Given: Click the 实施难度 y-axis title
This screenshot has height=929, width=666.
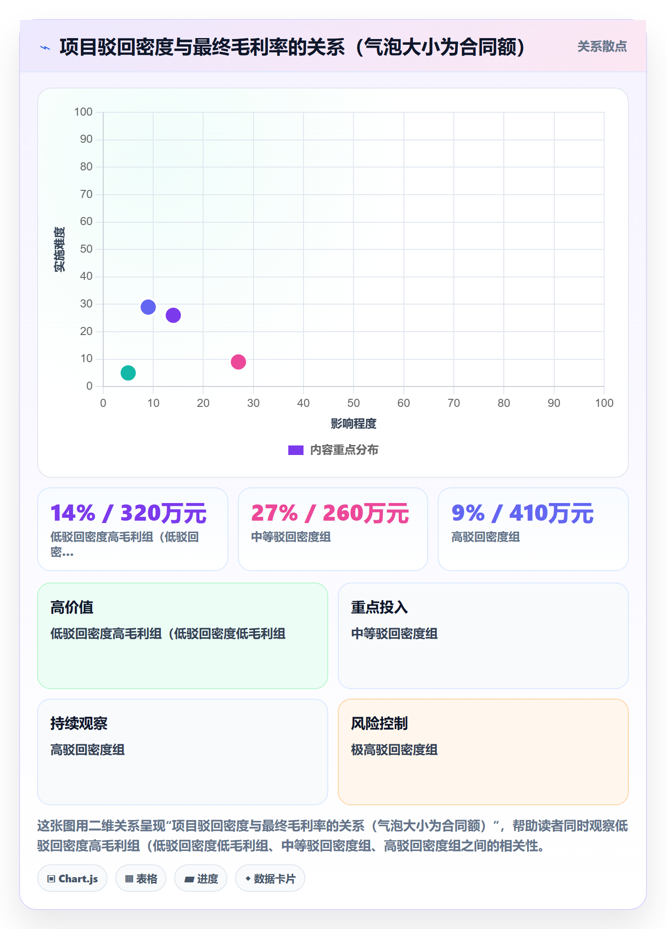Looking at the screenshot, I should click(x=59, y=249).
